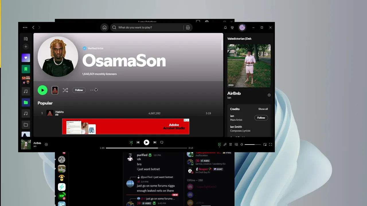The width and height of the screenshot is (367, 206).
Task: Open the green KP server icon in Discord
Action: pyautogui.click(x=62, y=196)
